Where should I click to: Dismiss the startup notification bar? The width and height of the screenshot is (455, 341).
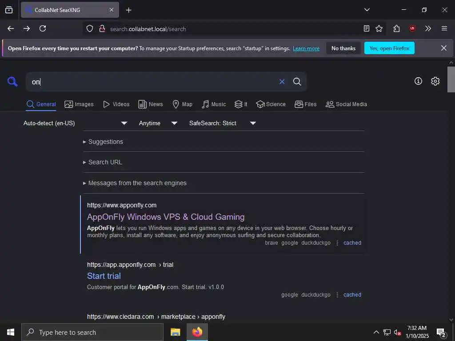point(444,48)
